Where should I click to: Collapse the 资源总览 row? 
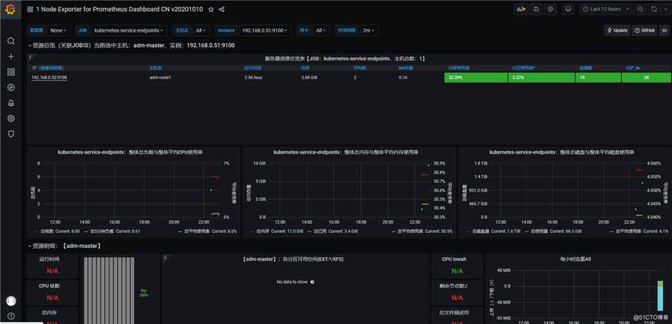point(131,45)
